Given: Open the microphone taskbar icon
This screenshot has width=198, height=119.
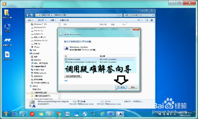Looking at the screenshot, I should click(94, 114).
